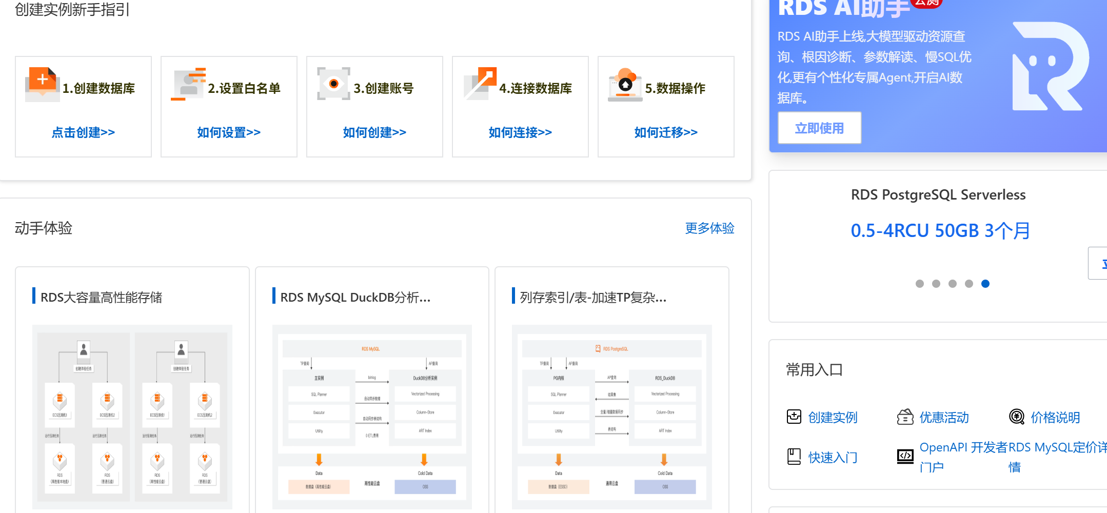The image size is (1107, 513).
Task: Click the whitelist setup step icon
Action: click(188, 84)
